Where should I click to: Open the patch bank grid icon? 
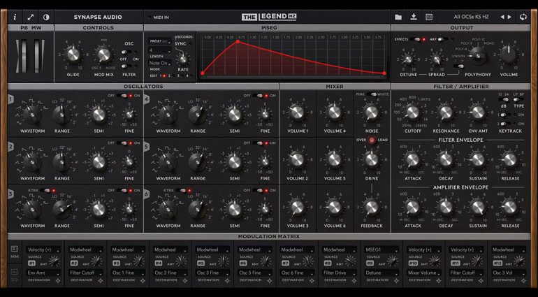point(428,17)
